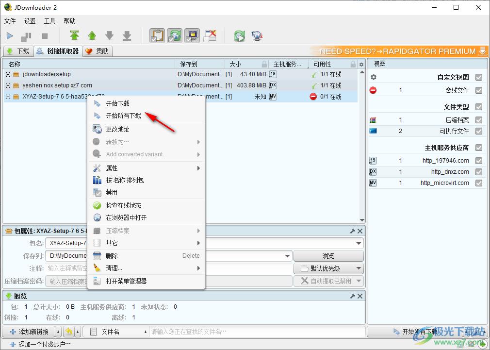The height and width of the screenshot is (350, 490).
Task: Open the 文件名 search type dropdown
Action: (146, 332)
